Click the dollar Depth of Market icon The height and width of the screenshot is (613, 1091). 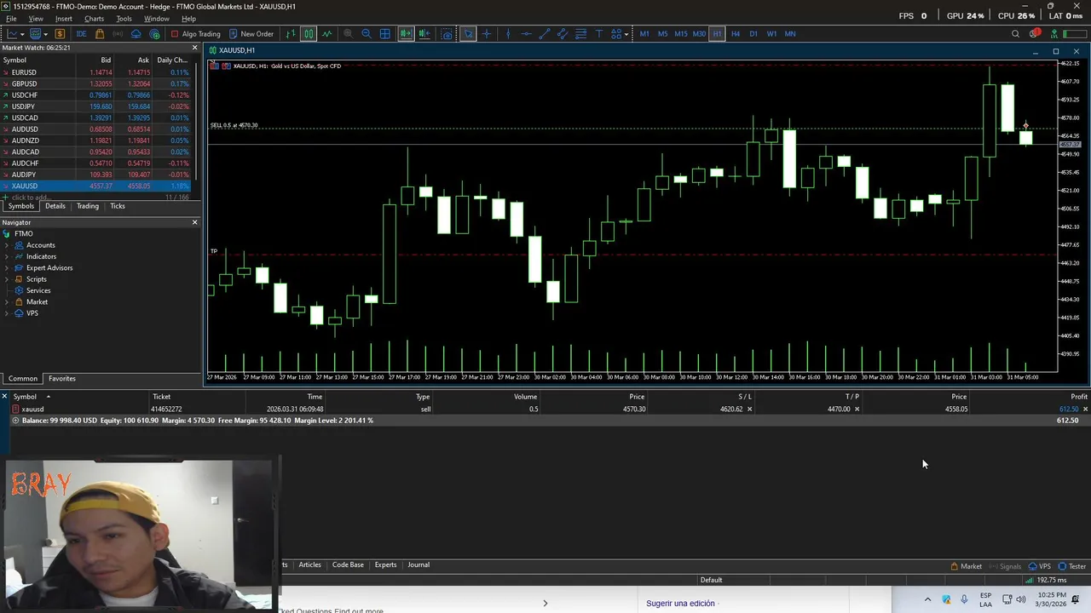click(x=60, y=34)
